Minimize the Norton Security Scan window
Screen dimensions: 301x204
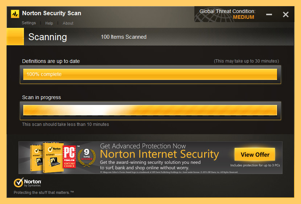(269, 14)
